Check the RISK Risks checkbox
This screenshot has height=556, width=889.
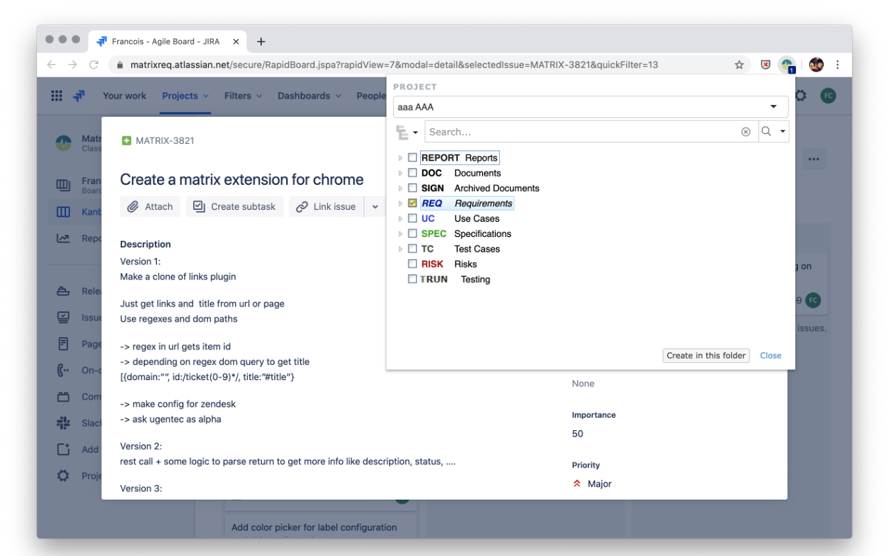(413, 264)
